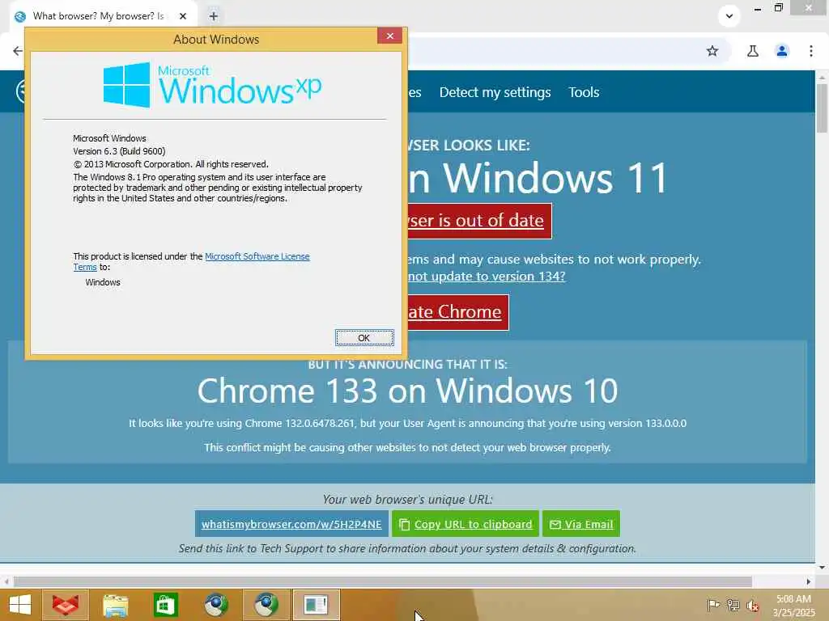The width and height of the screenshot is (829, 621).
Task: Open 'Detect my settings' menu item
Action: click(x=495, y=92)
